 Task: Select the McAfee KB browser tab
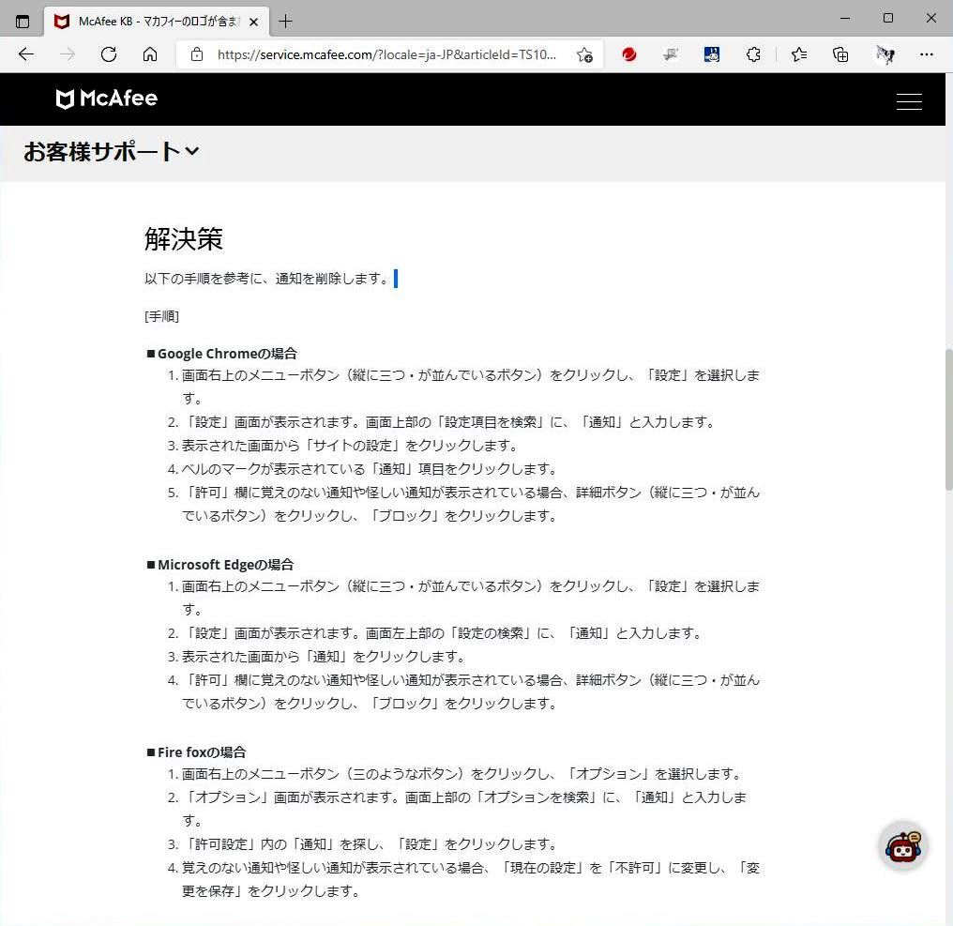pyautogui.click(x=157, y=22)
